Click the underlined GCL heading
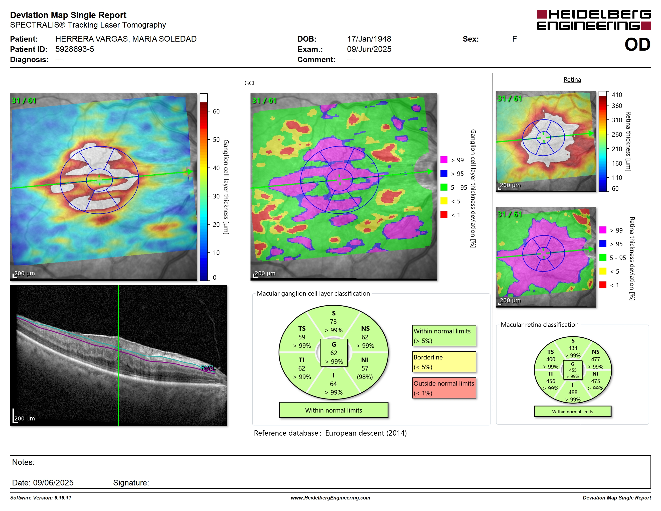This screenshot has height=511, width=661. [250, 83]
